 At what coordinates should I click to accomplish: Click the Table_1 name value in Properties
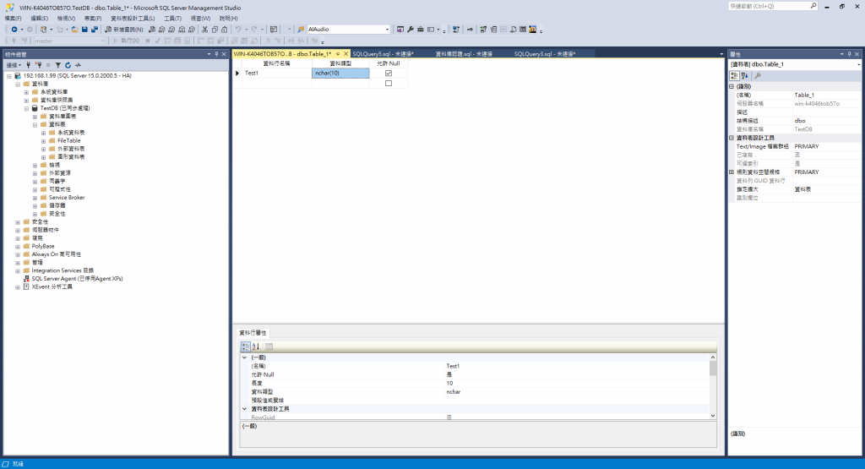coord(826,95)
